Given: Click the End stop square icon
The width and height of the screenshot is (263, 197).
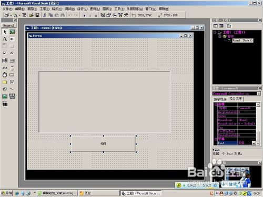Looking at the screenshot, I should coord(96,15).
